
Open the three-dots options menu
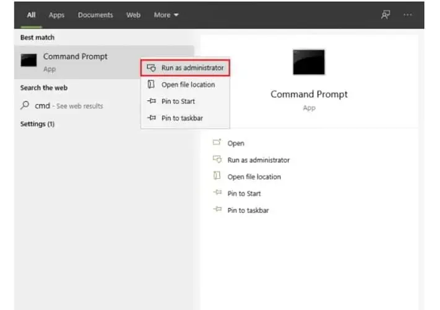coord(407,15)
